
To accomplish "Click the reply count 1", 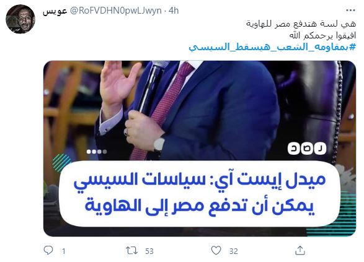I will point(64,251).
